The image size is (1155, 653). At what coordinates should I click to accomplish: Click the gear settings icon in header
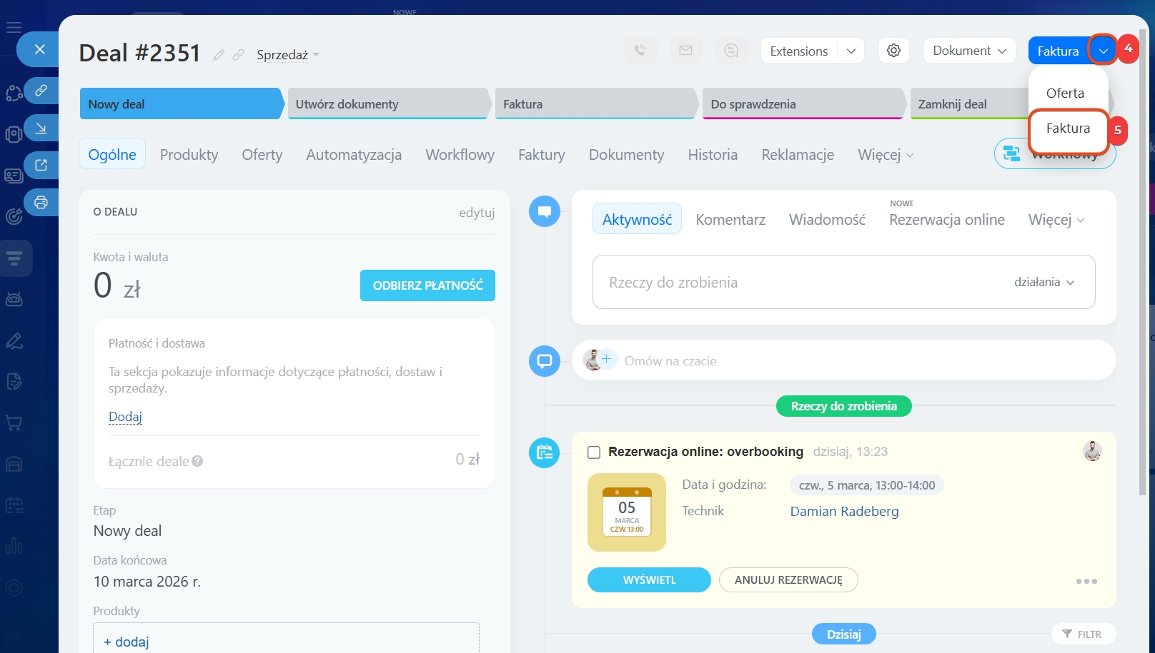point(893,51)
